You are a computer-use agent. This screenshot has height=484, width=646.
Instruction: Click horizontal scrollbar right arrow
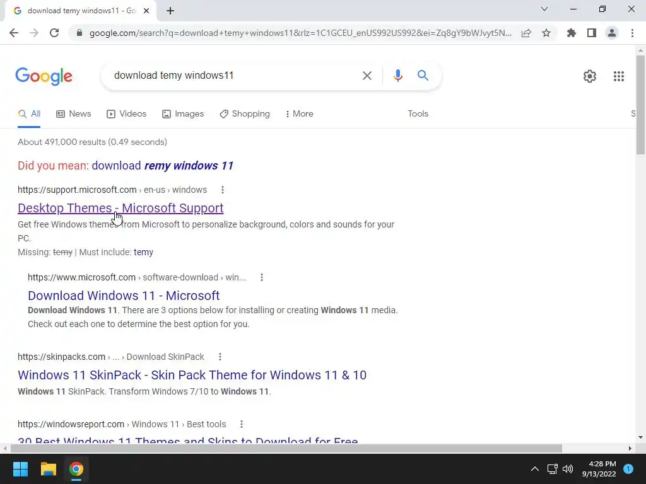click(630, 448)
